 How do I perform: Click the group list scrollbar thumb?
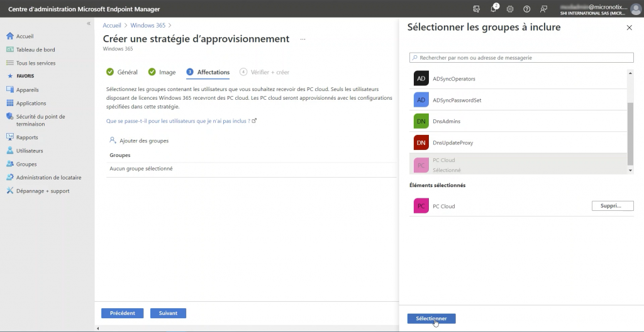tap(630, 133)
